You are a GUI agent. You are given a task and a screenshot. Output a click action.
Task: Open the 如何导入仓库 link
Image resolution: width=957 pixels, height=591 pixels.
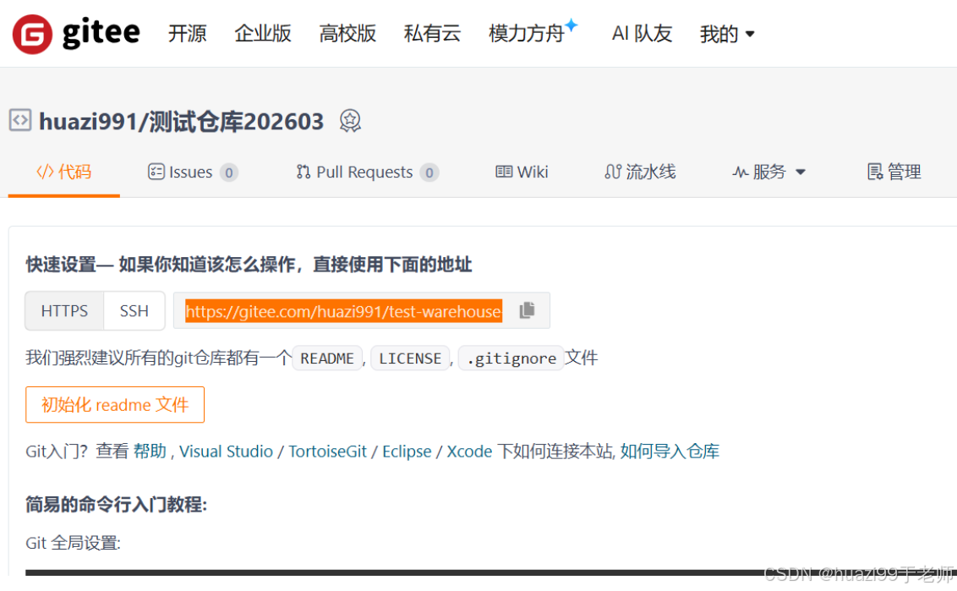670,451
